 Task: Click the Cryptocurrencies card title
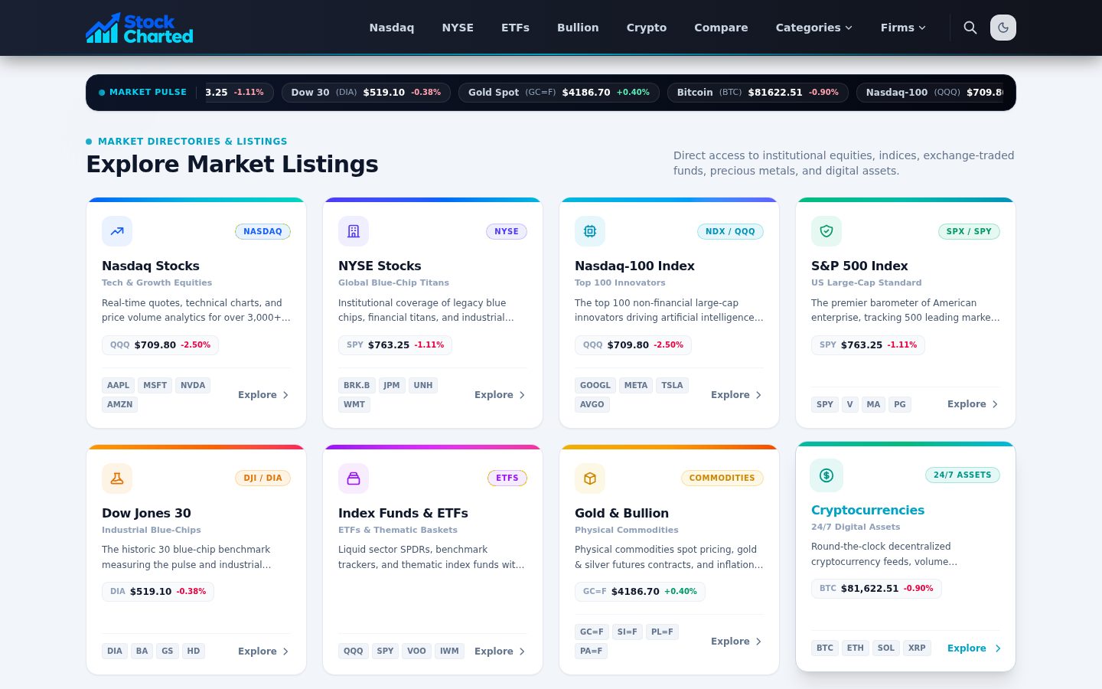pos(868,511)
